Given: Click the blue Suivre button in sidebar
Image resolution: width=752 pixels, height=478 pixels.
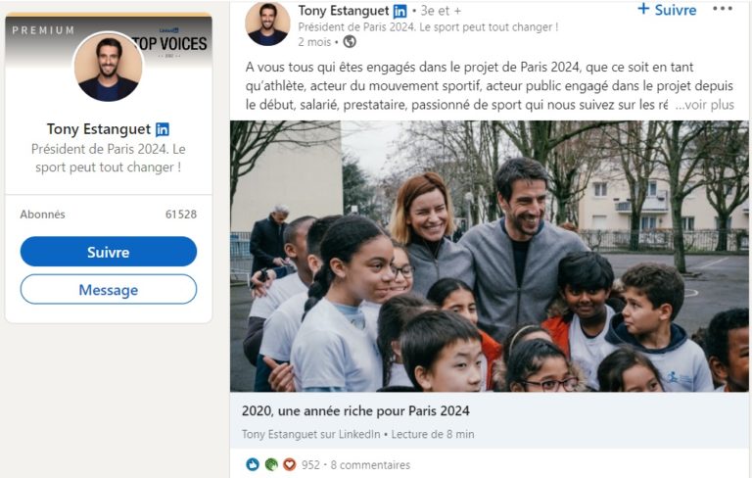Looking at the screenshot, I should click(108, 252).
